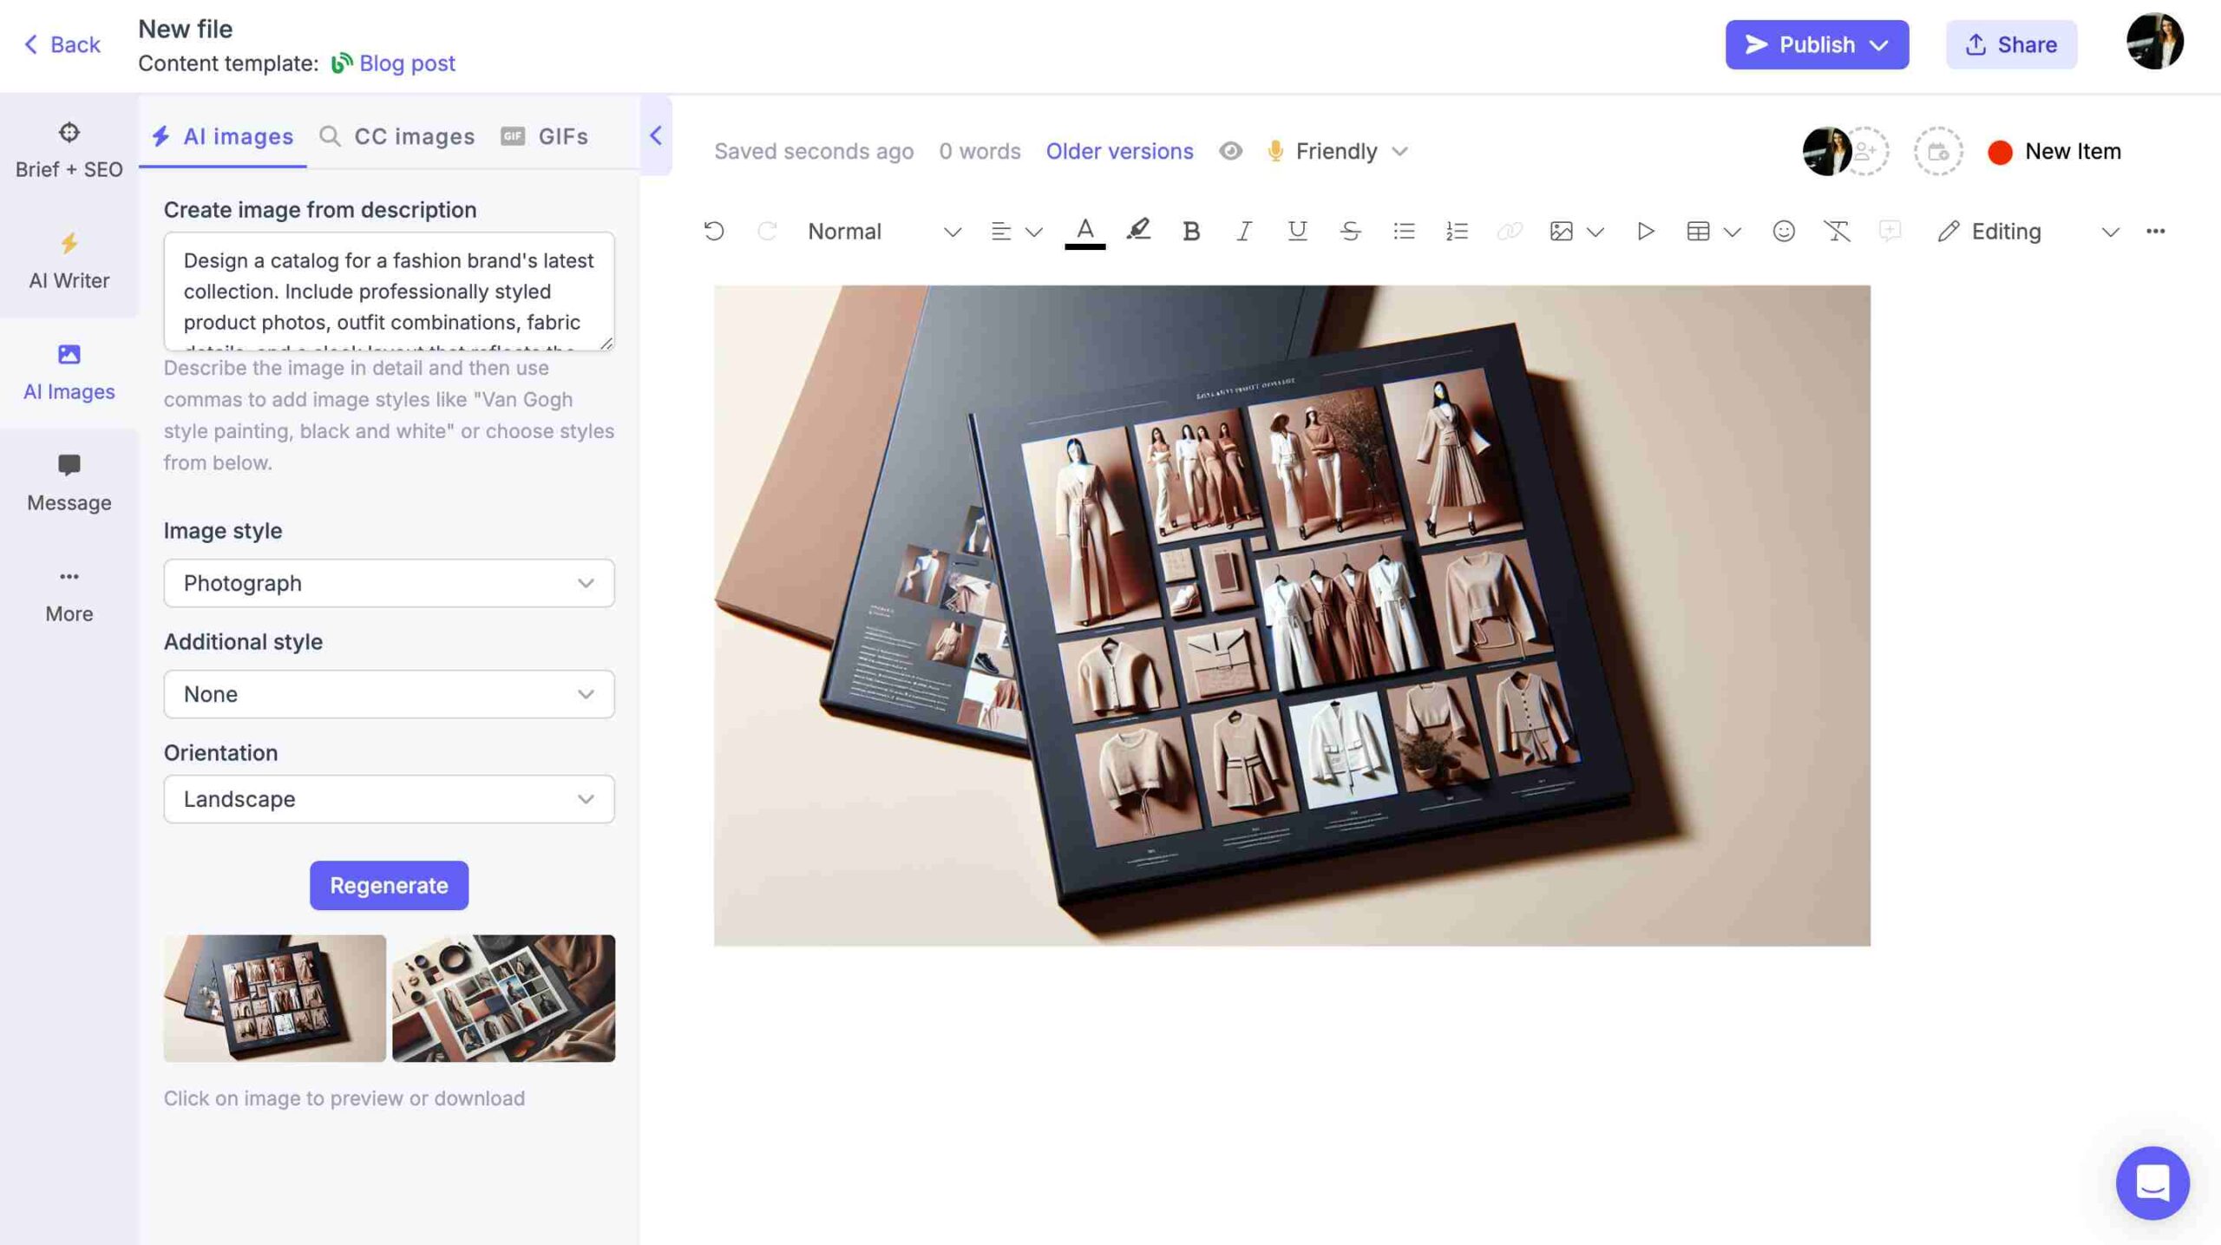Switch to the GIFs tab
2221x1245 pixels.
click(x=561, y=136)
